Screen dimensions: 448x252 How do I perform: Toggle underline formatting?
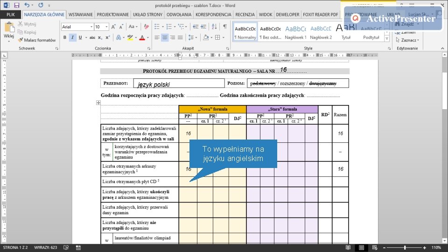pyautogui.click(x=80, y=37)
